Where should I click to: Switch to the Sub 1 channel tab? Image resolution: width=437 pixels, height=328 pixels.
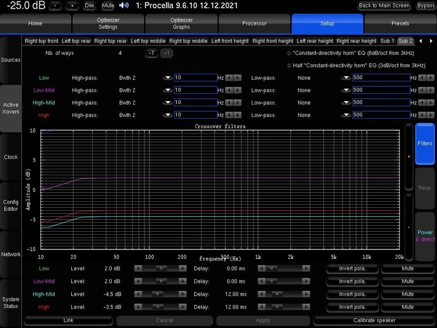387,41
